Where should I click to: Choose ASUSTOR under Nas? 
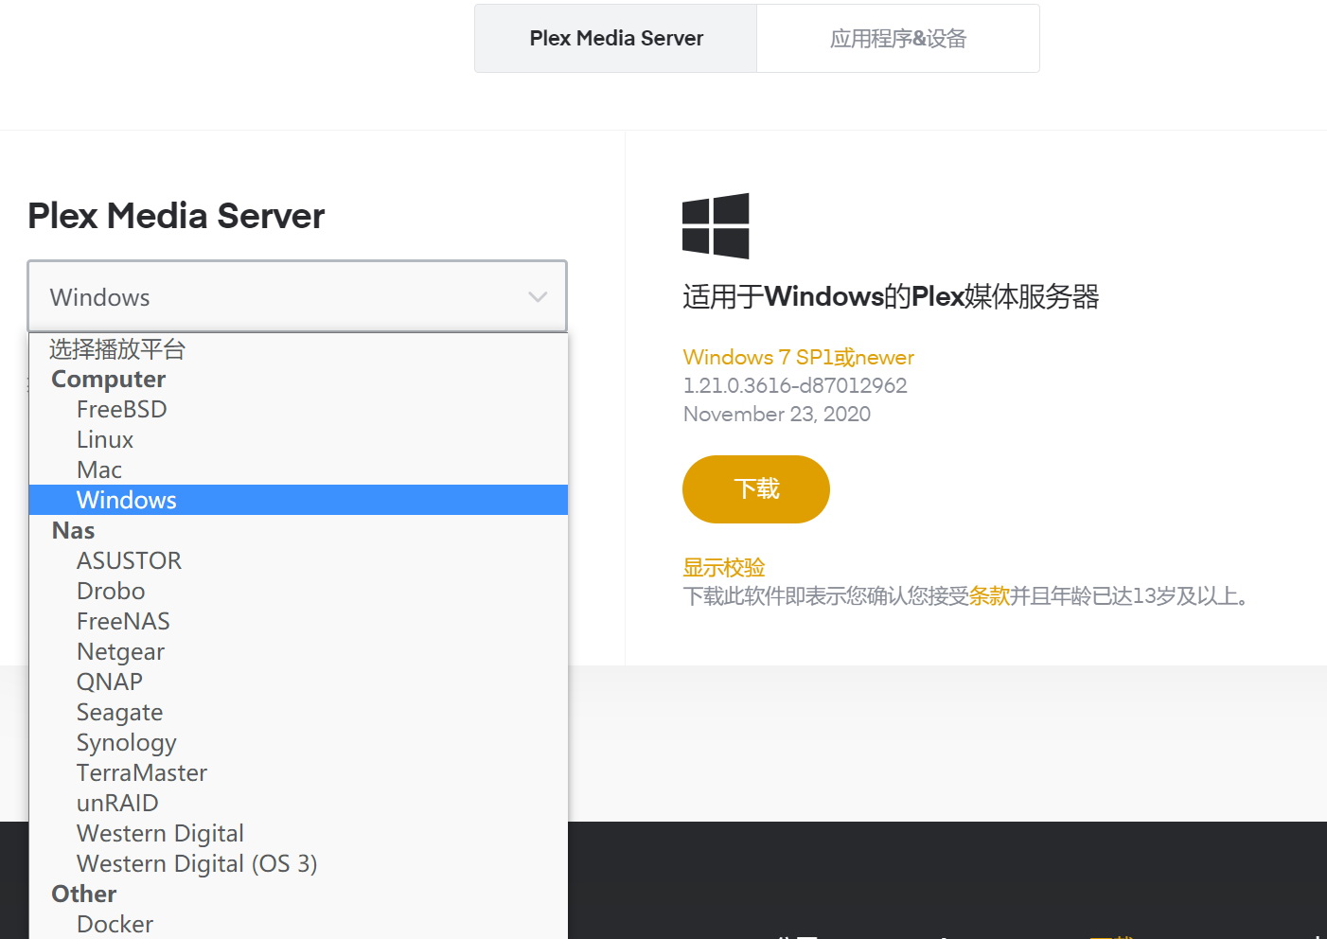pyautogui.click(x=298, y=560)
